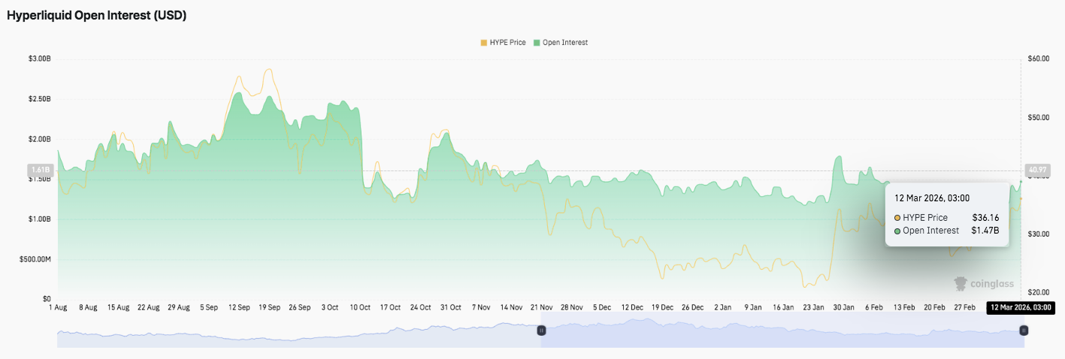Toggle Open Interest series via legend label
Viewport: 1065px width, 359px height.
coord(564,43)
